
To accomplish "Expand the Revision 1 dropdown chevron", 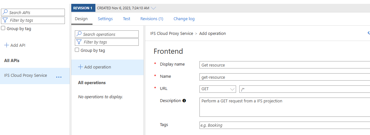I will click(153, 8).
